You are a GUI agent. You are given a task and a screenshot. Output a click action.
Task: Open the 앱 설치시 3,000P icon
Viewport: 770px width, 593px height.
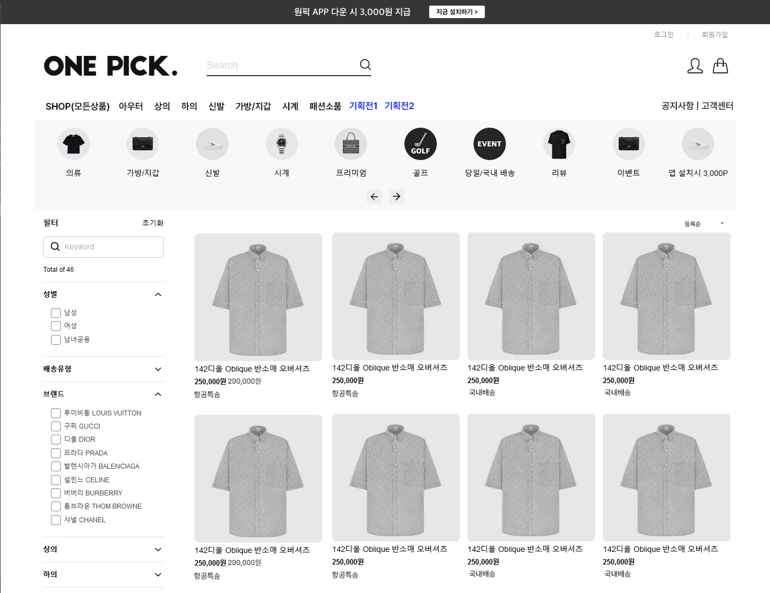click(x=698, y=144)
